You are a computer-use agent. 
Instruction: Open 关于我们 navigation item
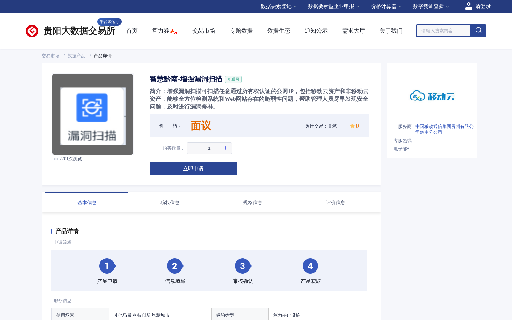391,31
